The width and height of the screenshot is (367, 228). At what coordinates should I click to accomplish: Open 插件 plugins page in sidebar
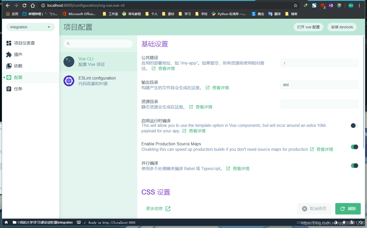[x=31, y=55]
